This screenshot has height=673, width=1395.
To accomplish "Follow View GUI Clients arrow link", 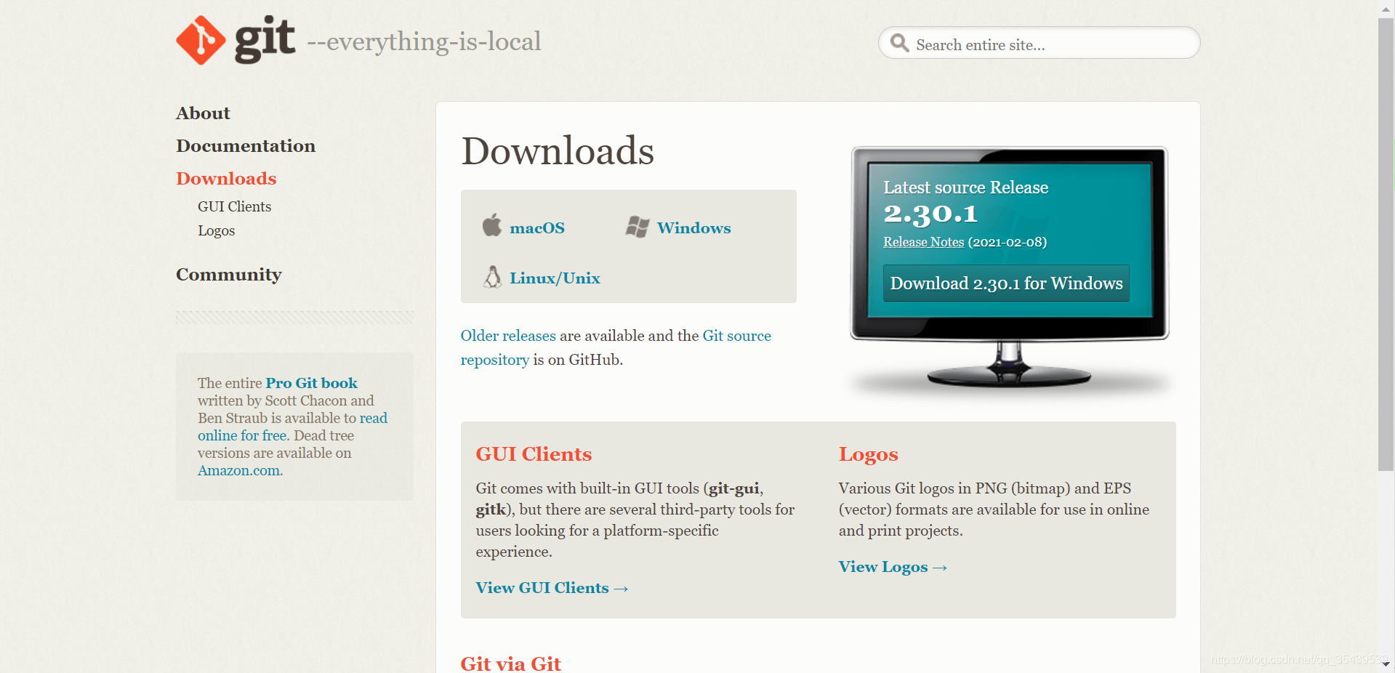I will tap(552, 588).
